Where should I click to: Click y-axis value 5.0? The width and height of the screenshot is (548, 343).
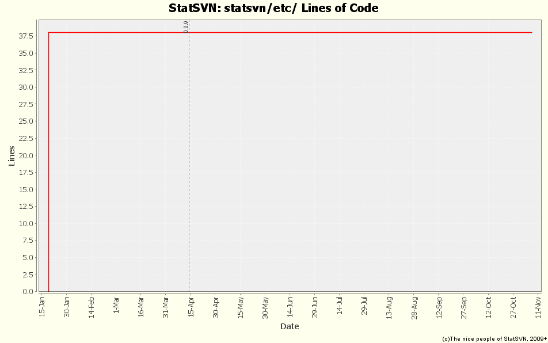[28, 257]
